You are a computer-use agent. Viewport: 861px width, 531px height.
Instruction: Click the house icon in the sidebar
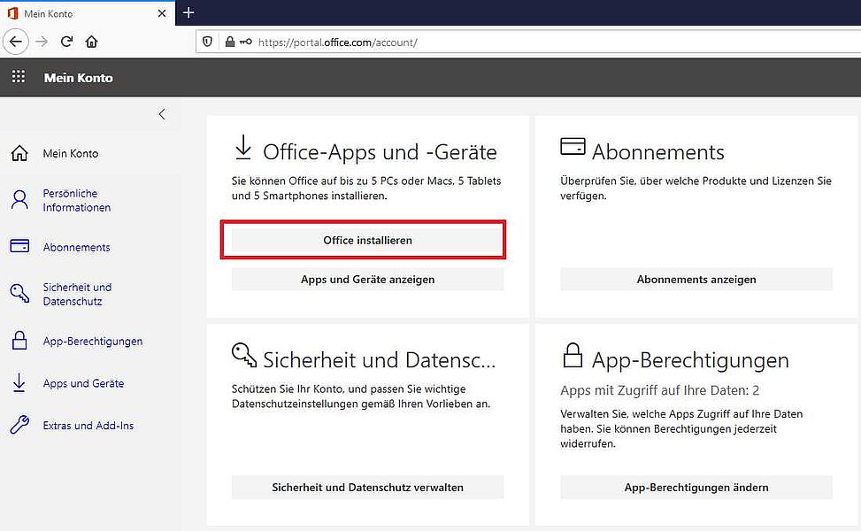(x=19, y=153)
